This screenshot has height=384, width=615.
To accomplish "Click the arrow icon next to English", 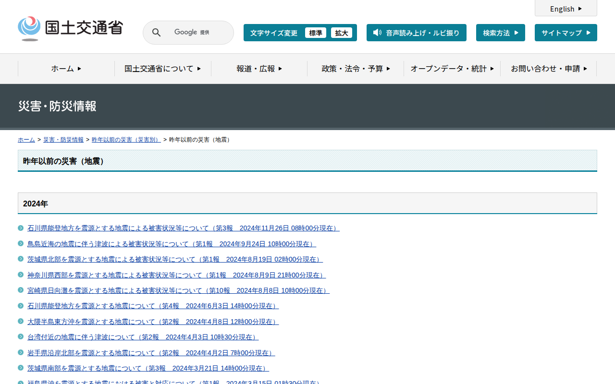I will (580, 9).
